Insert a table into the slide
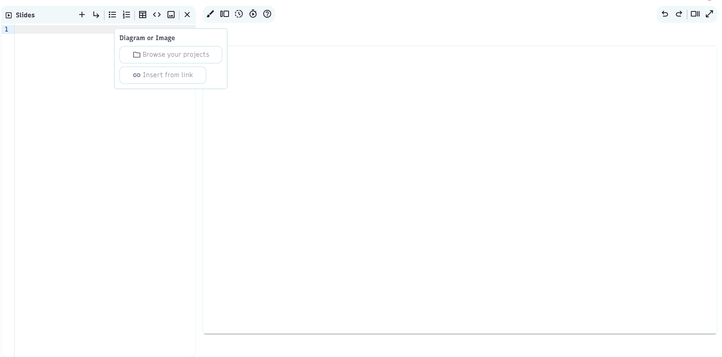 143,15
